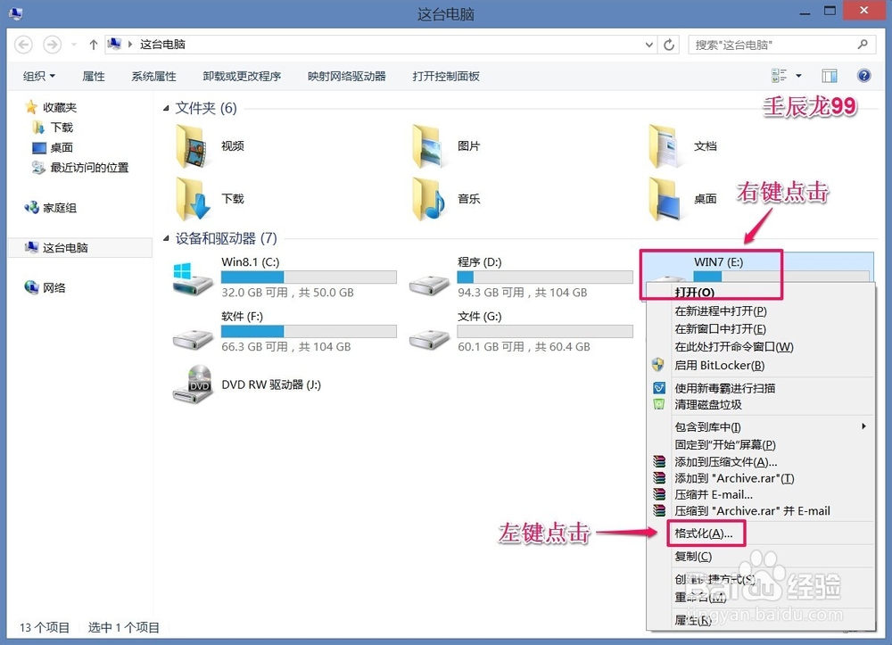Screen dimensions: 892x645
Task: Click BitLocker shield icon in context menu
Action: tap(659, 365)
